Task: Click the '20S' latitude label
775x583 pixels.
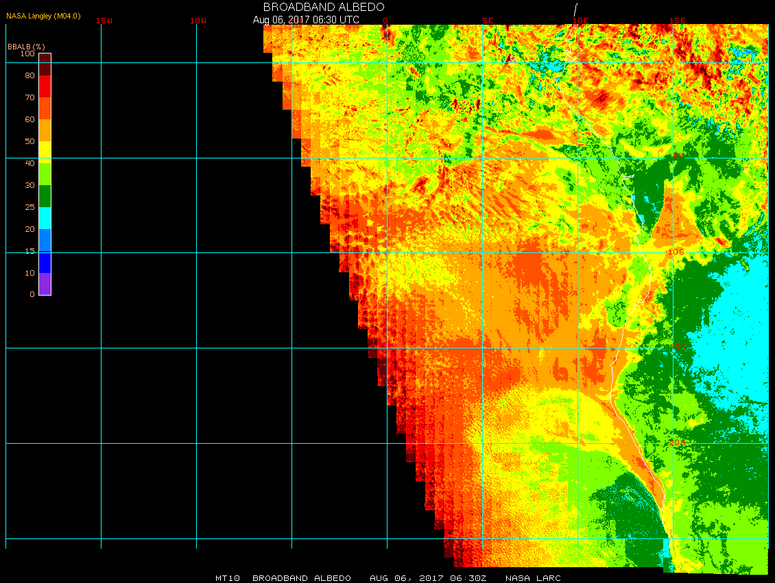Action: click(678, 442)
